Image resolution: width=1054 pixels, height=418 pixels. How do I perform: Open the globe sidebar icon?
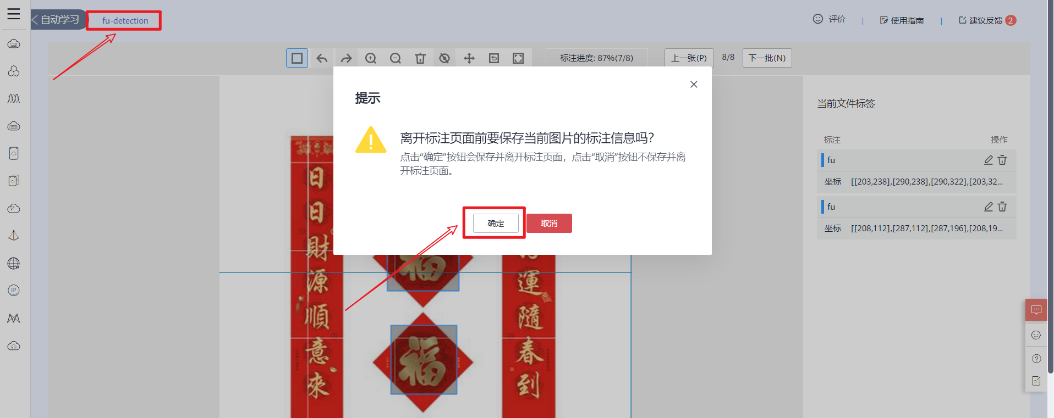pyautogui.click(x=14, y=263)
